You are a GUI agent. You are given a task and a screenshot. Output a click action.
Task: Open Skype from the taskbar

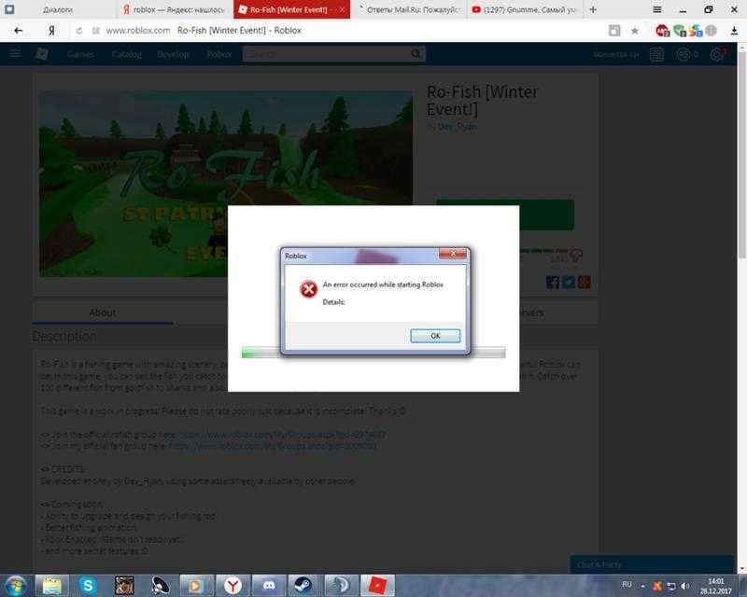tap(88, 586)
